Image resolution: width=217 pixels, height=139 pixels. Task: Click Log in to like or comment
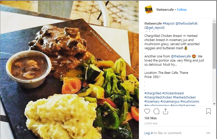click(x=149, y=133)
